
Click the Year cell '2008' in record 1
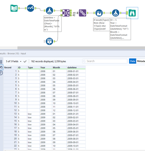[x=46, y=71]
